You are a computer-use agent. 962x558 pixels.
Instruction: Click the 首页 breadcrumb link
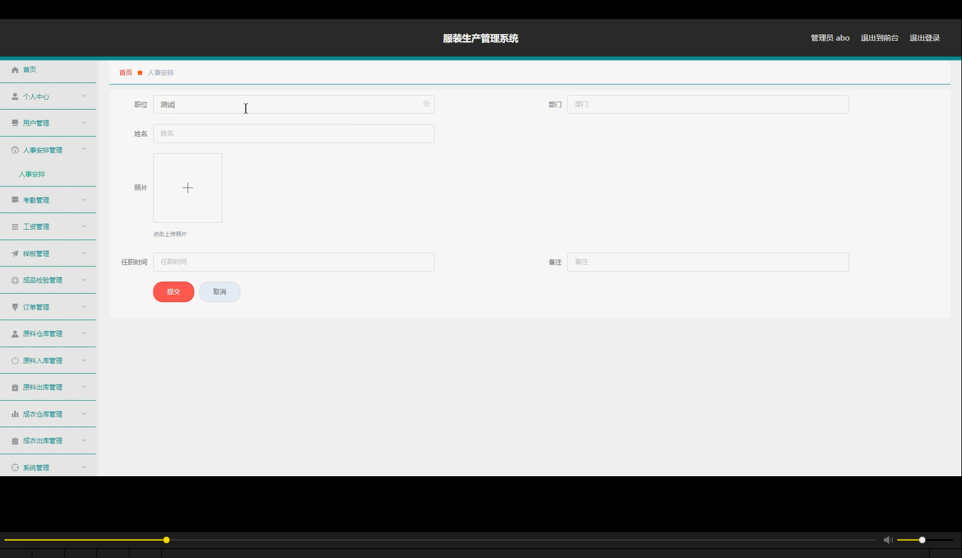tap(126, 73)
